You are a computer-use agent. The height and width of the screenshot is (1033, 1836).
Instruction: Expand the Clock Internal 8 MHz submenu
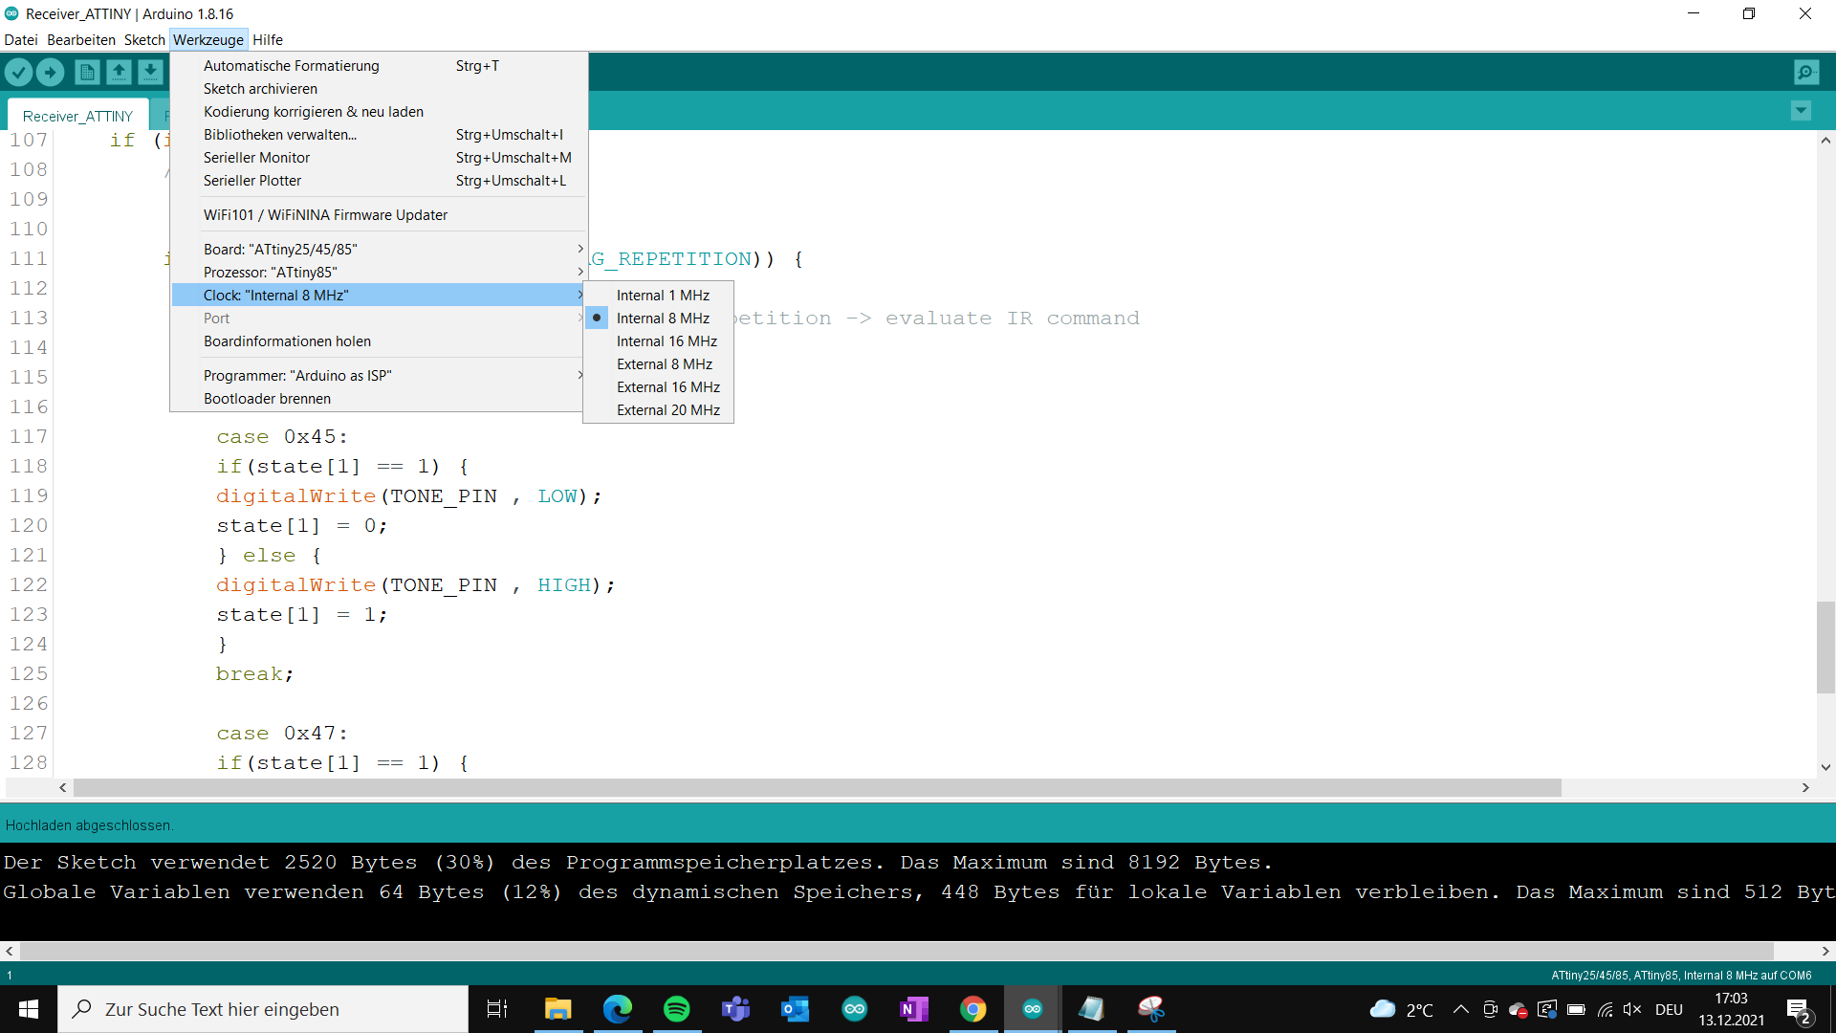click(379, 296)
